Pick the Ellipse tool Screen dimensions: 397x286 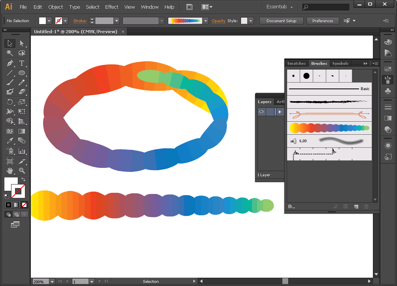[x=22, y=73]
